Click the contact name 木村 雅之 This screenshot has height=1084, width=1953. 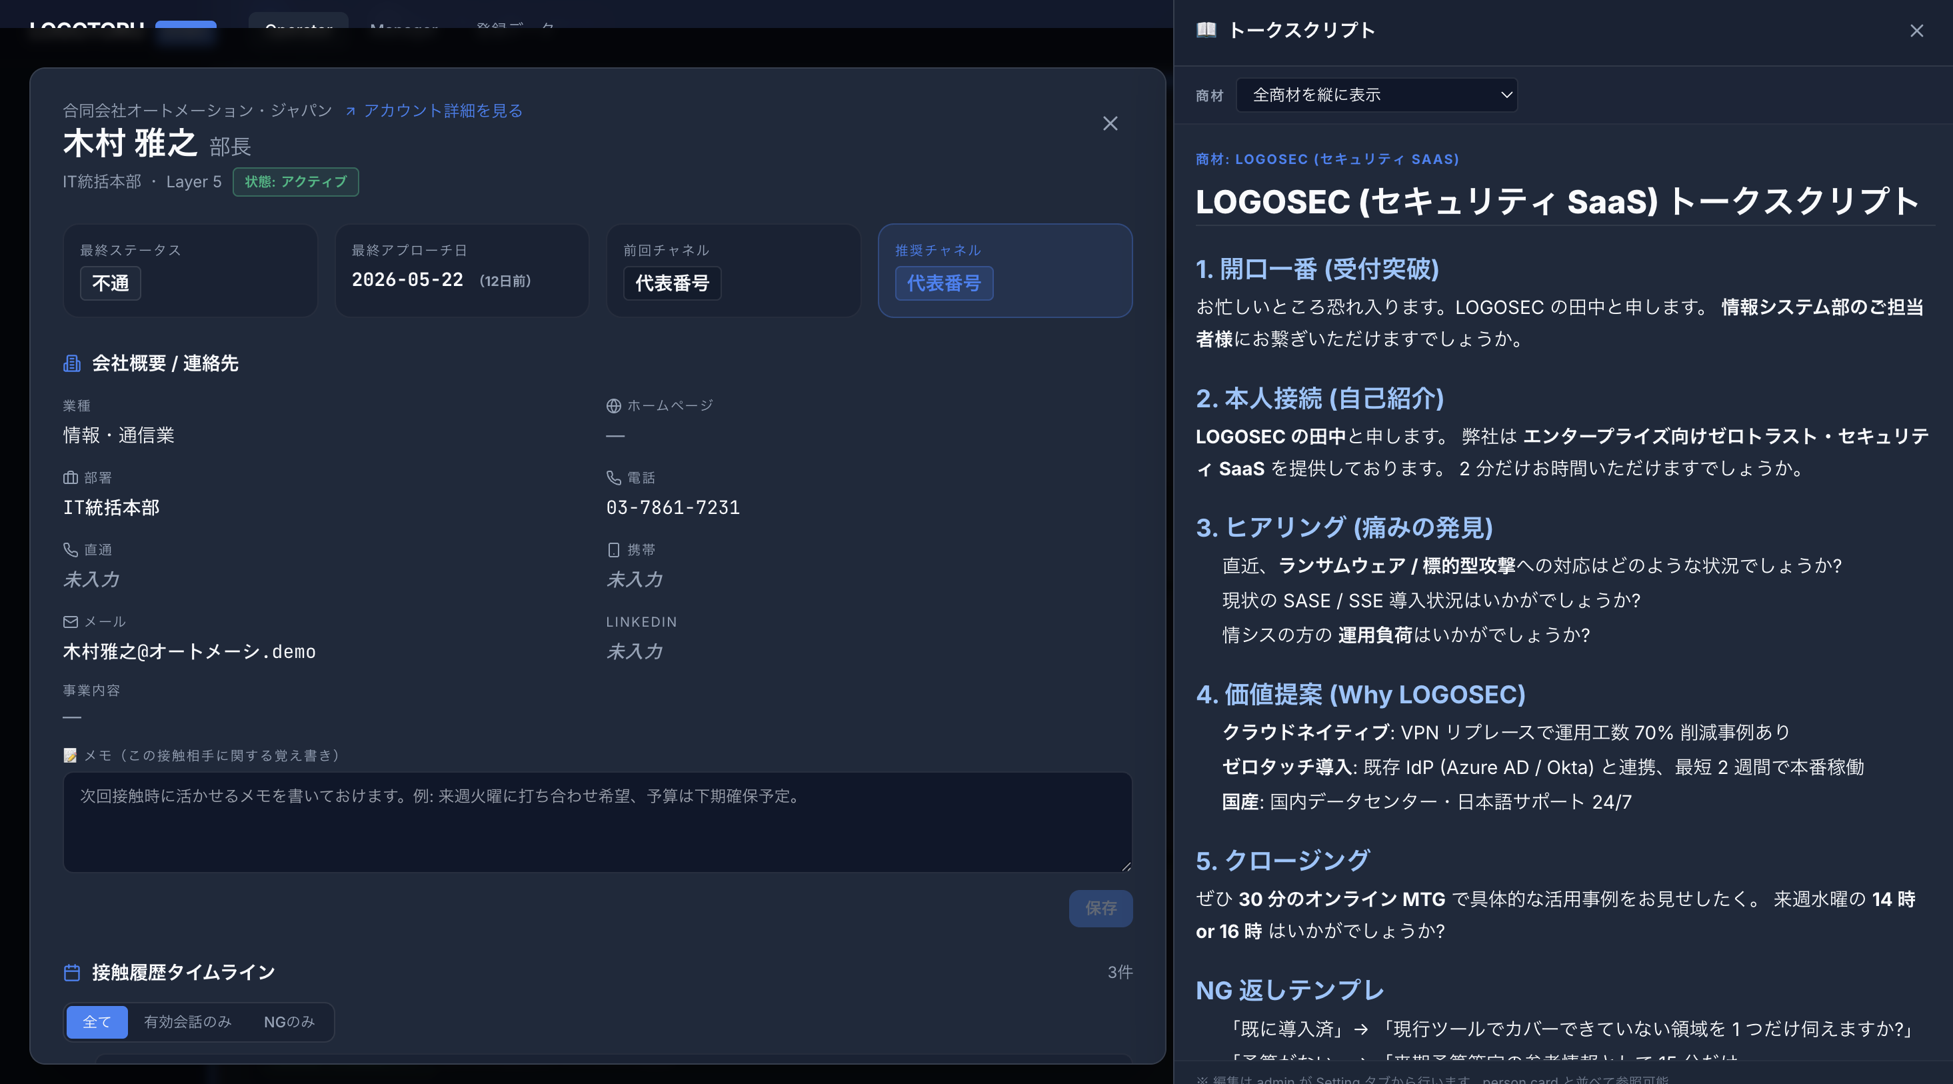[129, 143]
